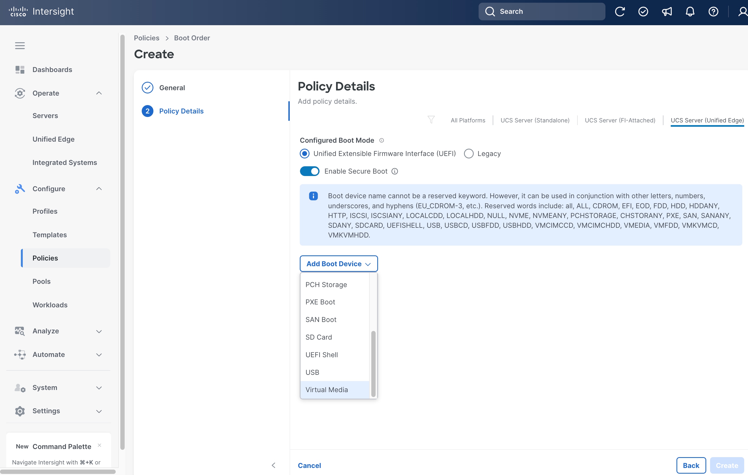Collapse the Operate section chevron
Screen dimensions: 748x475
(99, 93)
